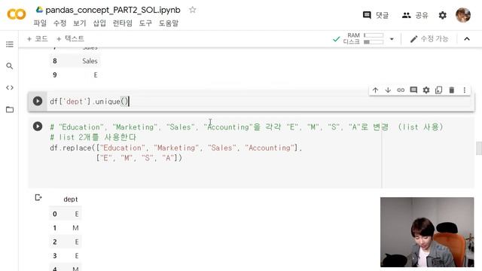
Task: Click output row 0 with value E
Action: pyautogui.click(x=66, y=214)
